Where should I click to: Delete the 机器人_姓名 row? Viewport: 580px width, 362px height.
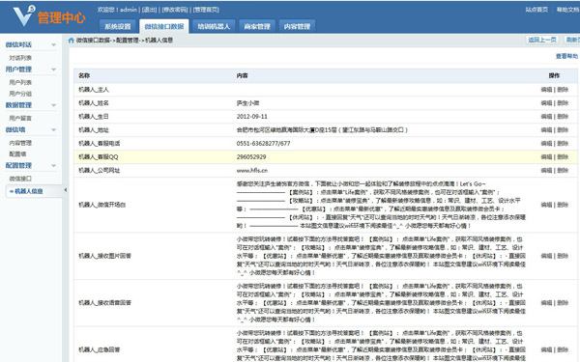[x=563, y=103]
